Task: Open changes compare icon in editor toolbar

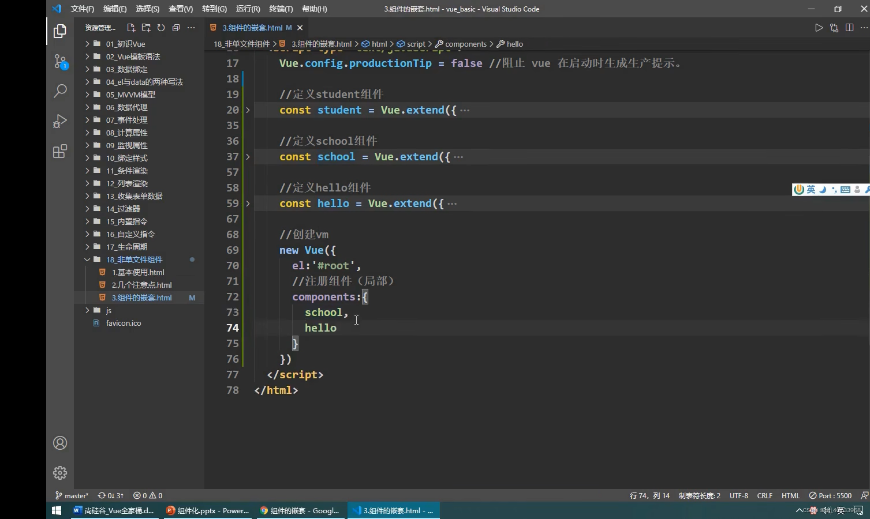Action: click(x=834, y=28)
